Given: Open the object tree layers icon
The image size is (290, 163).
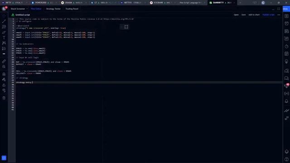Looking at the screenshot, I should [286, 152].
